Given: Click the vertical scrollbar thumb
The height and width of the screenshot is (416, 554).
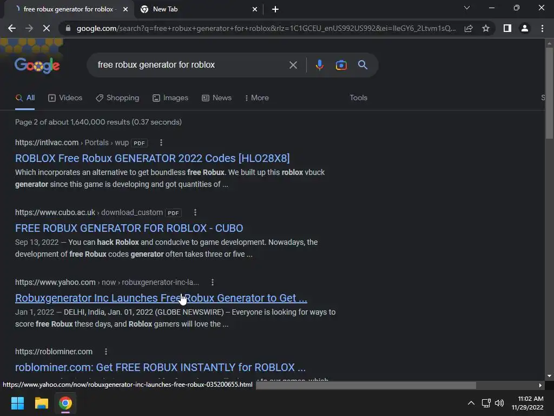Looking at the screenshot, I should 549,93.
